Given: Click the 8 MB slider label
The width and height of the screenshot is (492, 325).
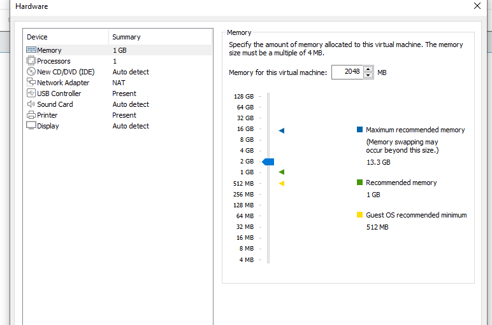Looking at the screenshot, I should click(246, 248).
